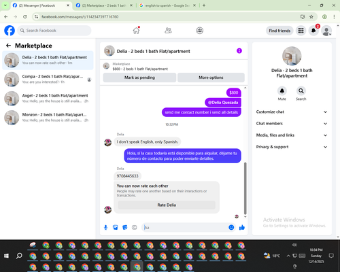
Task: Click the @Delia Quezada mention bubble
Action: coord(223,103)
